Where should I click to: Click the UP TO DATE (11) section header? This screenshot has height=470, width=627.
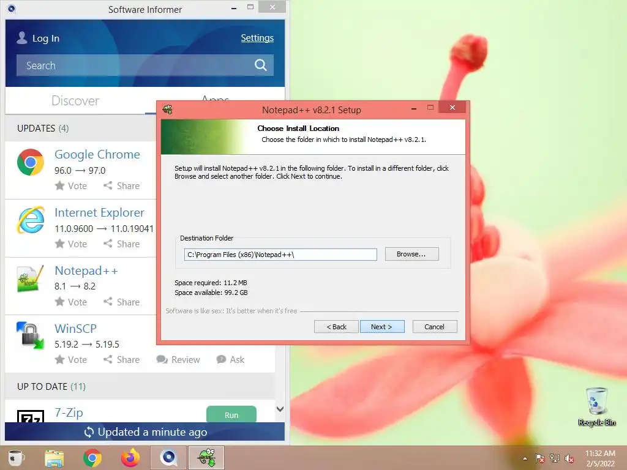(x=51, y=387)
